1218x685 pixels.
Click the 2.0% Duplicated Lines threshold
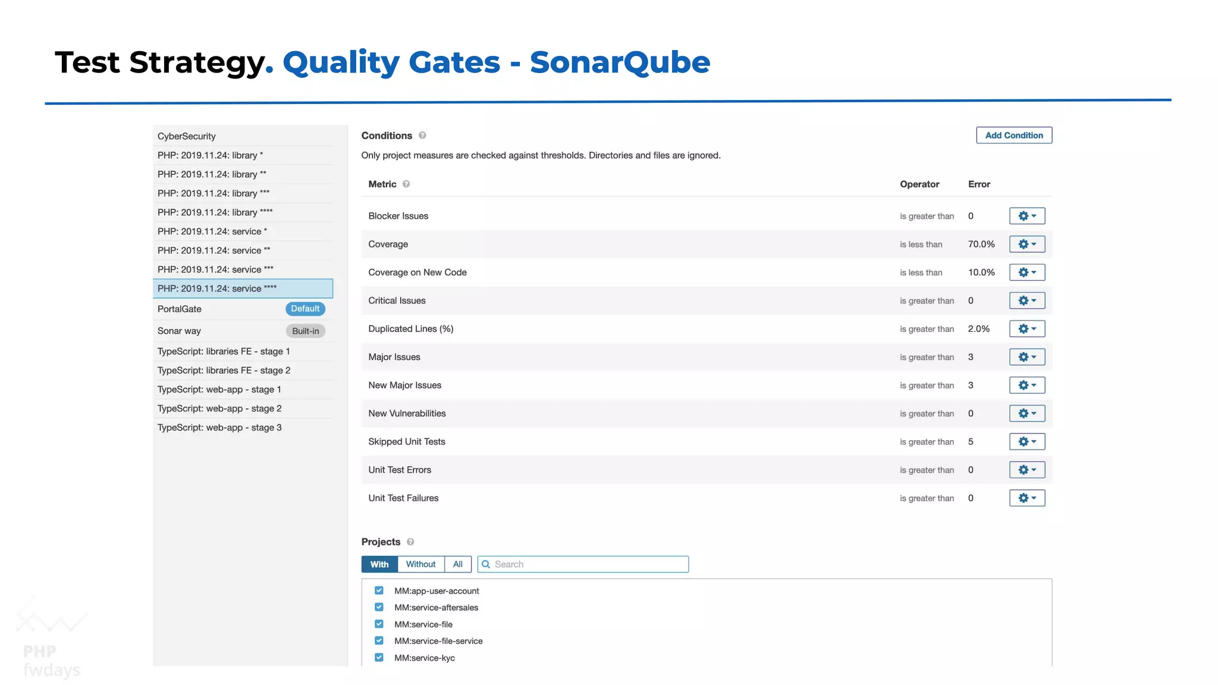(979, 329)
